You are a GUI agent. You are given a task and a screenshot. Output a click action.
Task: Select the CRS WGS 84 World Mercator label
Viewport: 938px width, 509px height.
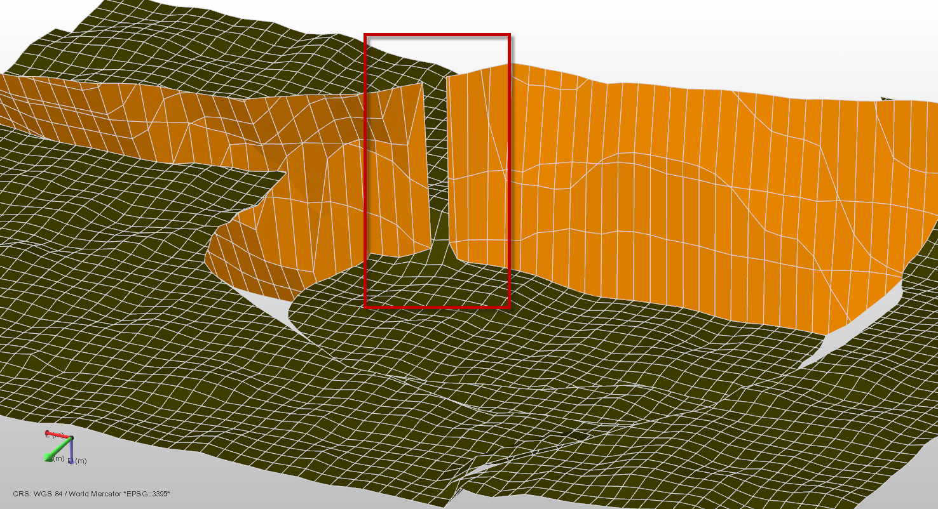click(92, 494)
